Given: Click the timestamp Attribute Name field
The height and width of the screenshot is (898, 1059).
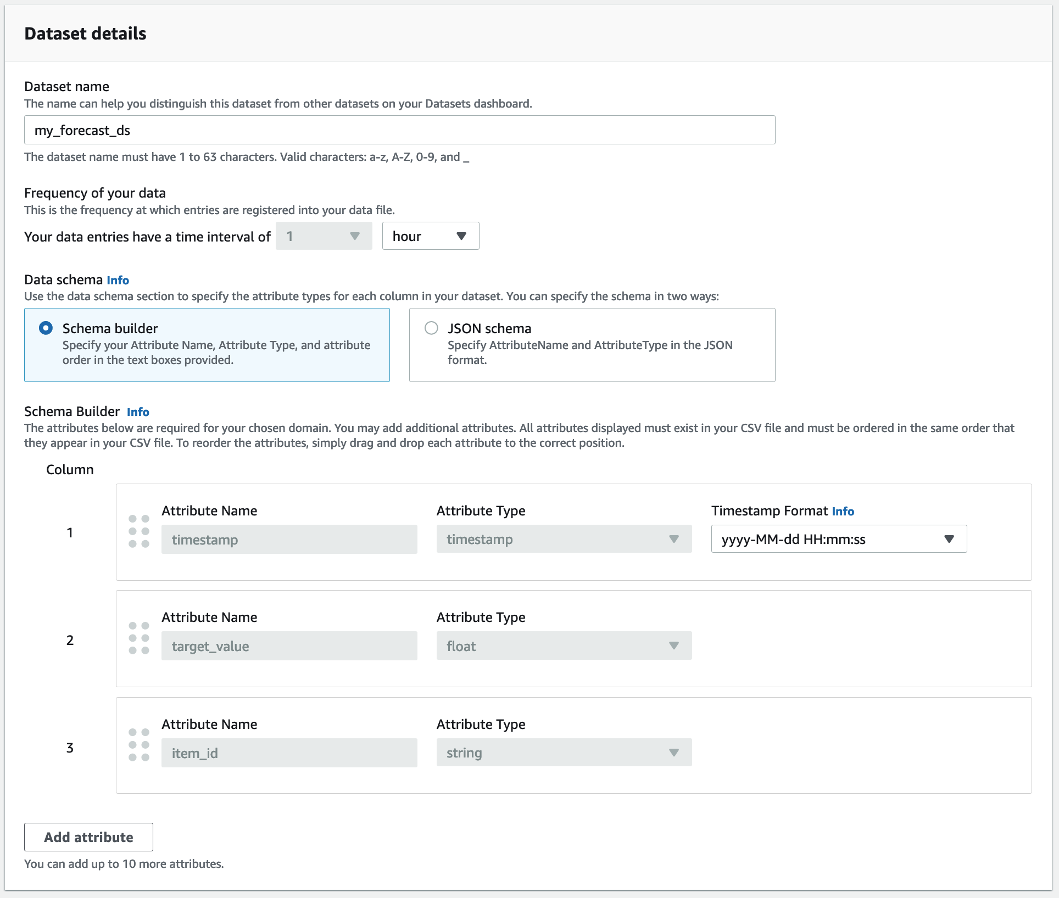Looking at the screenshot, I should click(289, 539).
